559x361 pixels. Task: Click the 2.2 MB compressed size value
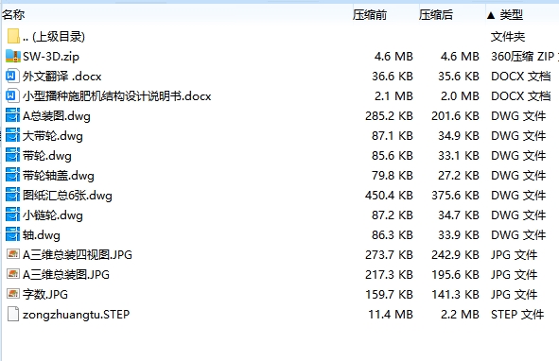click(x=460, y=315)
